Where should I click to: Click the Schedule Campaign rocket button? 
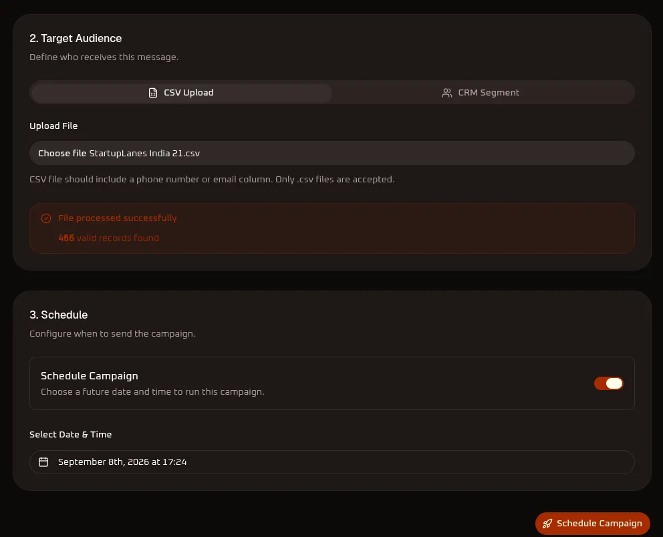coord(592,523)
